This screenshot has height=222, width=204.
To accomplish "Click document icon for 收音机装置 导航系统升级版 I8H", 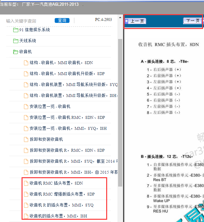I will click(26, 96).
